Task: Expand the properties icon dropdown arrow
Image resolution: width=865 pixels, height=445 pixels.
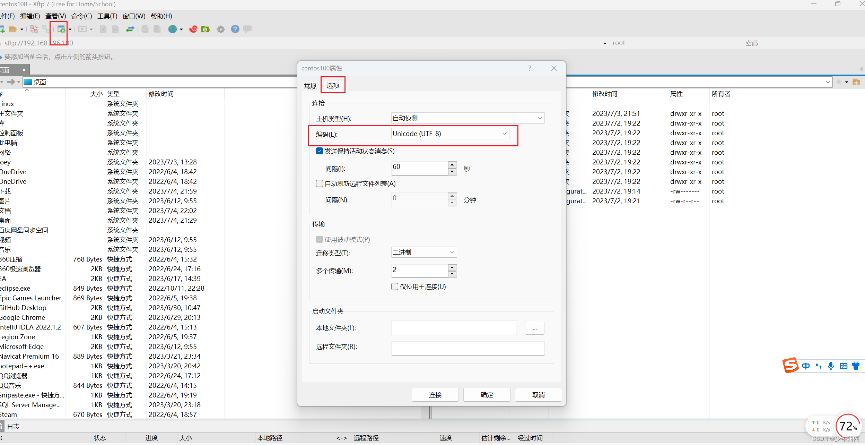Action: click(70, 29)
